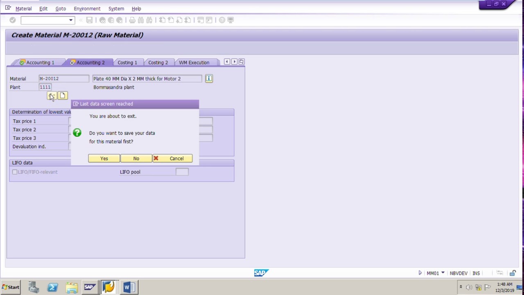Toggle the LIFO/FIFO-relevant checkbox
This screenshot has width=524, height=295.
pyautogui.click(x=15, y=172)
